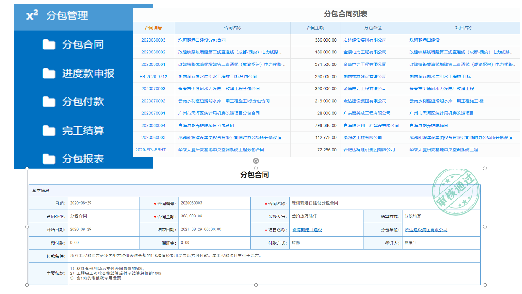This screenshot has height=294, width=522.
Task: Click the 合同类型 field showing 分包合同
Action: [x=103, y=216]
